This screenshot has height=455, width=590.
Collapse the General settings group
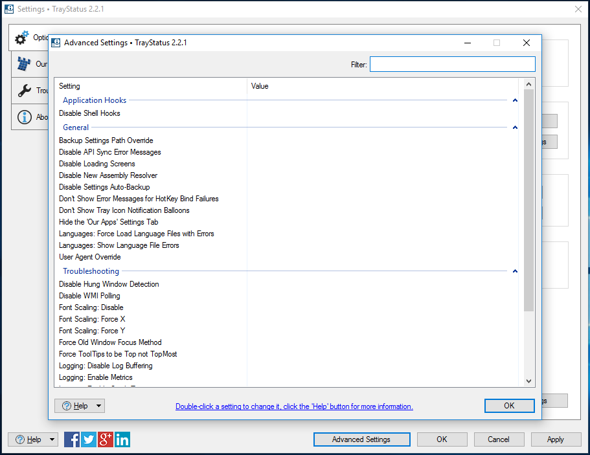pyautogui.click(x=515, y=128)
